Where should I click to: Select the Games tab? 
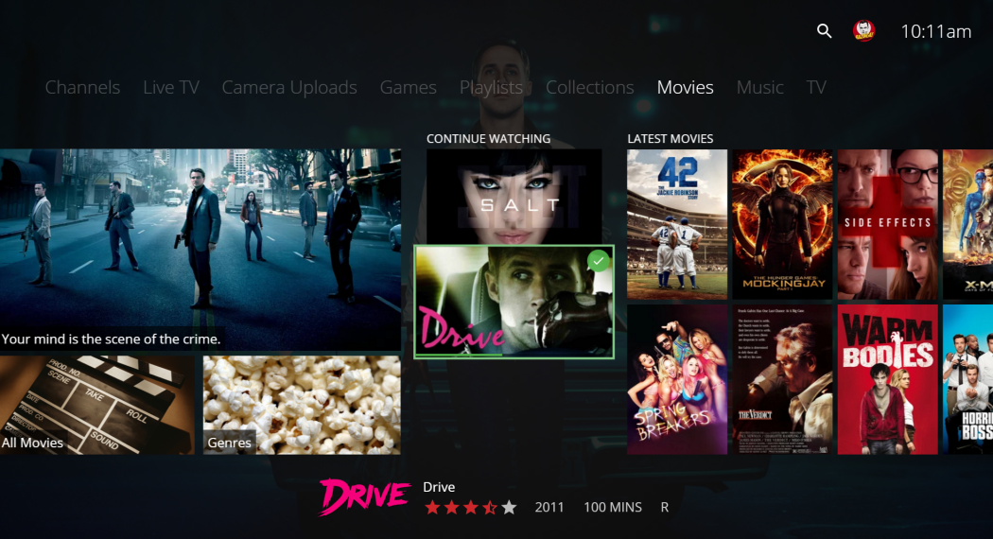point(408,87)
